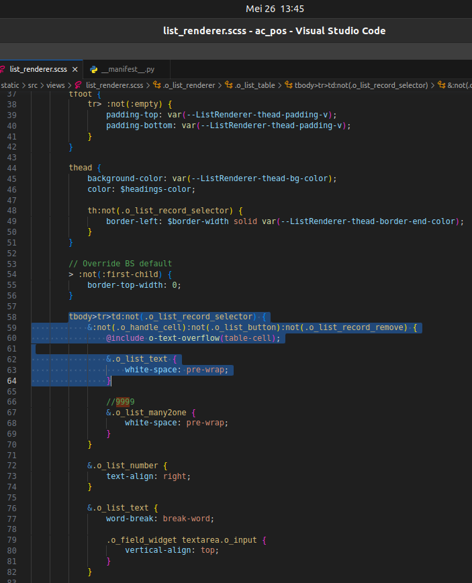
Task: Click symbol icon before .o_list_renderer breadcrumb
Action: coord(157,85)
